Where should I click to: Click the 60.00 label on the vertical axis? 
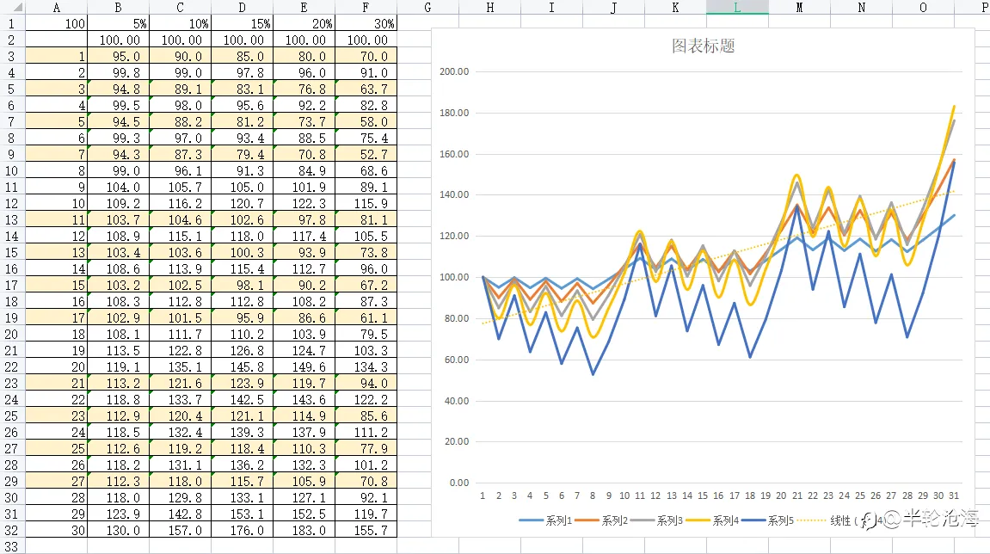[457, 360]
